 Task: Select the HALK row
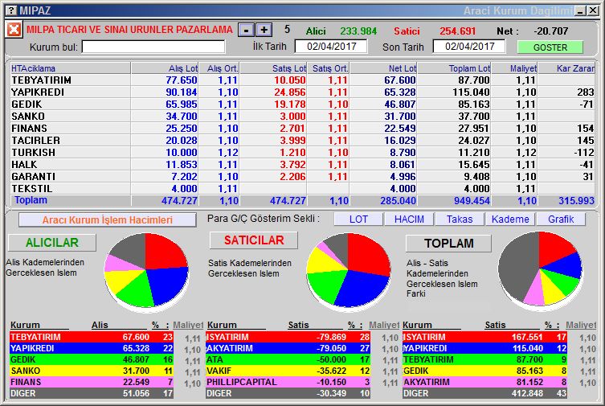[302, 164]
